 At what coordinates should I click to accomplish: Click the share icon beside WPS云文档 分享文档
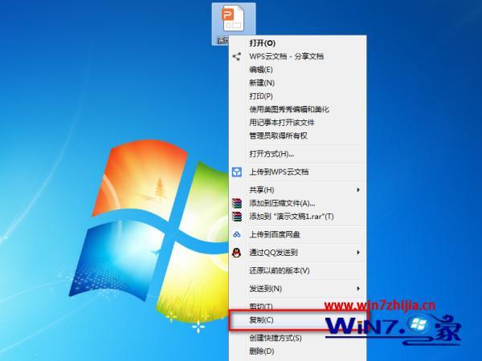click(236, 56)
